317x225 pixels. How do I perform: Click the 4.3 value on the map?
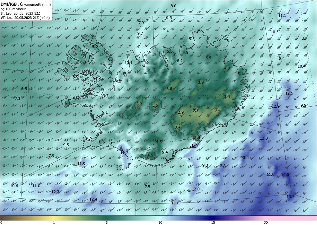pos(227,68)
